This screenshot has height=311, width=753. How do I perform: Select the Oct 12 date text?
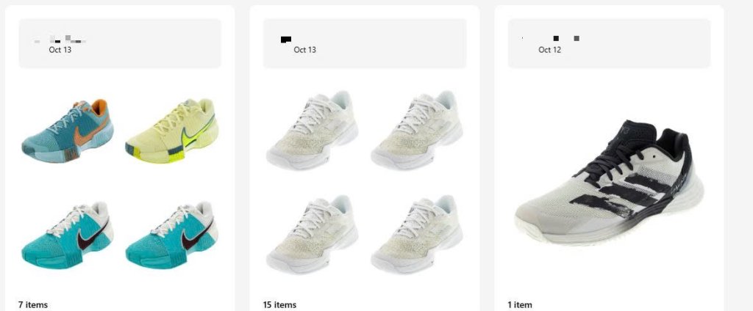point(549,50)
